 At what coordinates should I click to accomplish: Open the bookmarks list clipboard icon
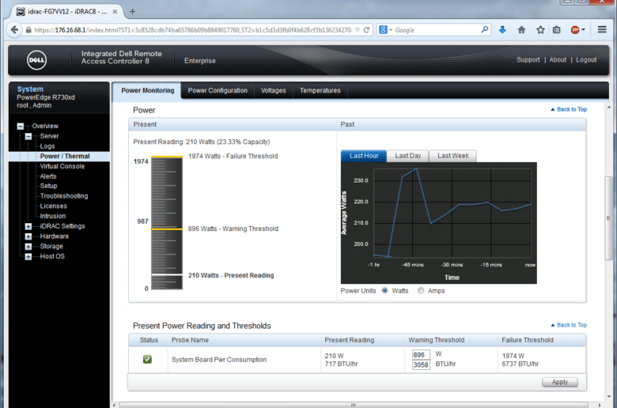(556, 30)
